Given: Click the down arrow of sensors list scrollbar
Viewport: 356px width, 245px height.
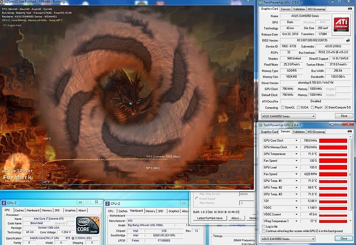Looking at the screenshot, I should (x=351, y=221).
